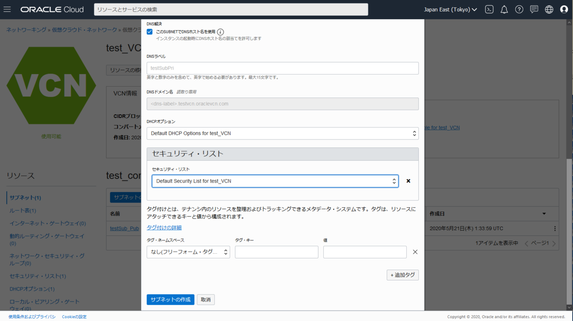Click the read-only DNS domain name field
The width and height of the screenshot is (573, 321).
tap(283, 104)
